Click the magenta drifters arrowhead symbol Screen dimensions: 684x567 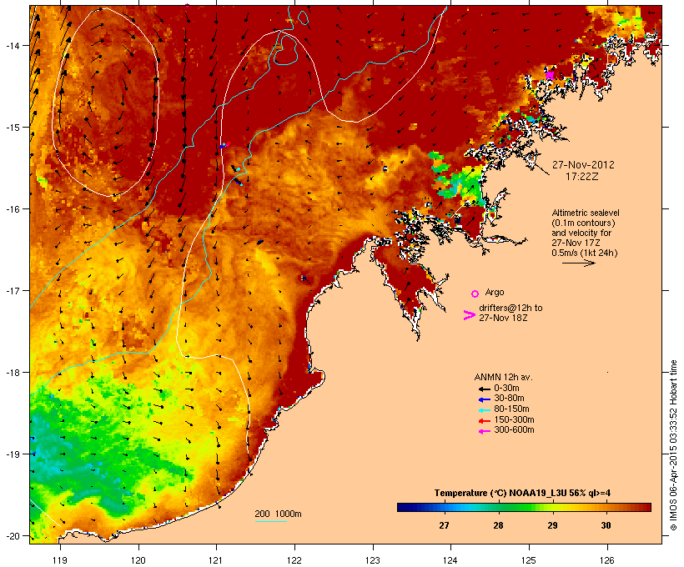coord(469,315)
